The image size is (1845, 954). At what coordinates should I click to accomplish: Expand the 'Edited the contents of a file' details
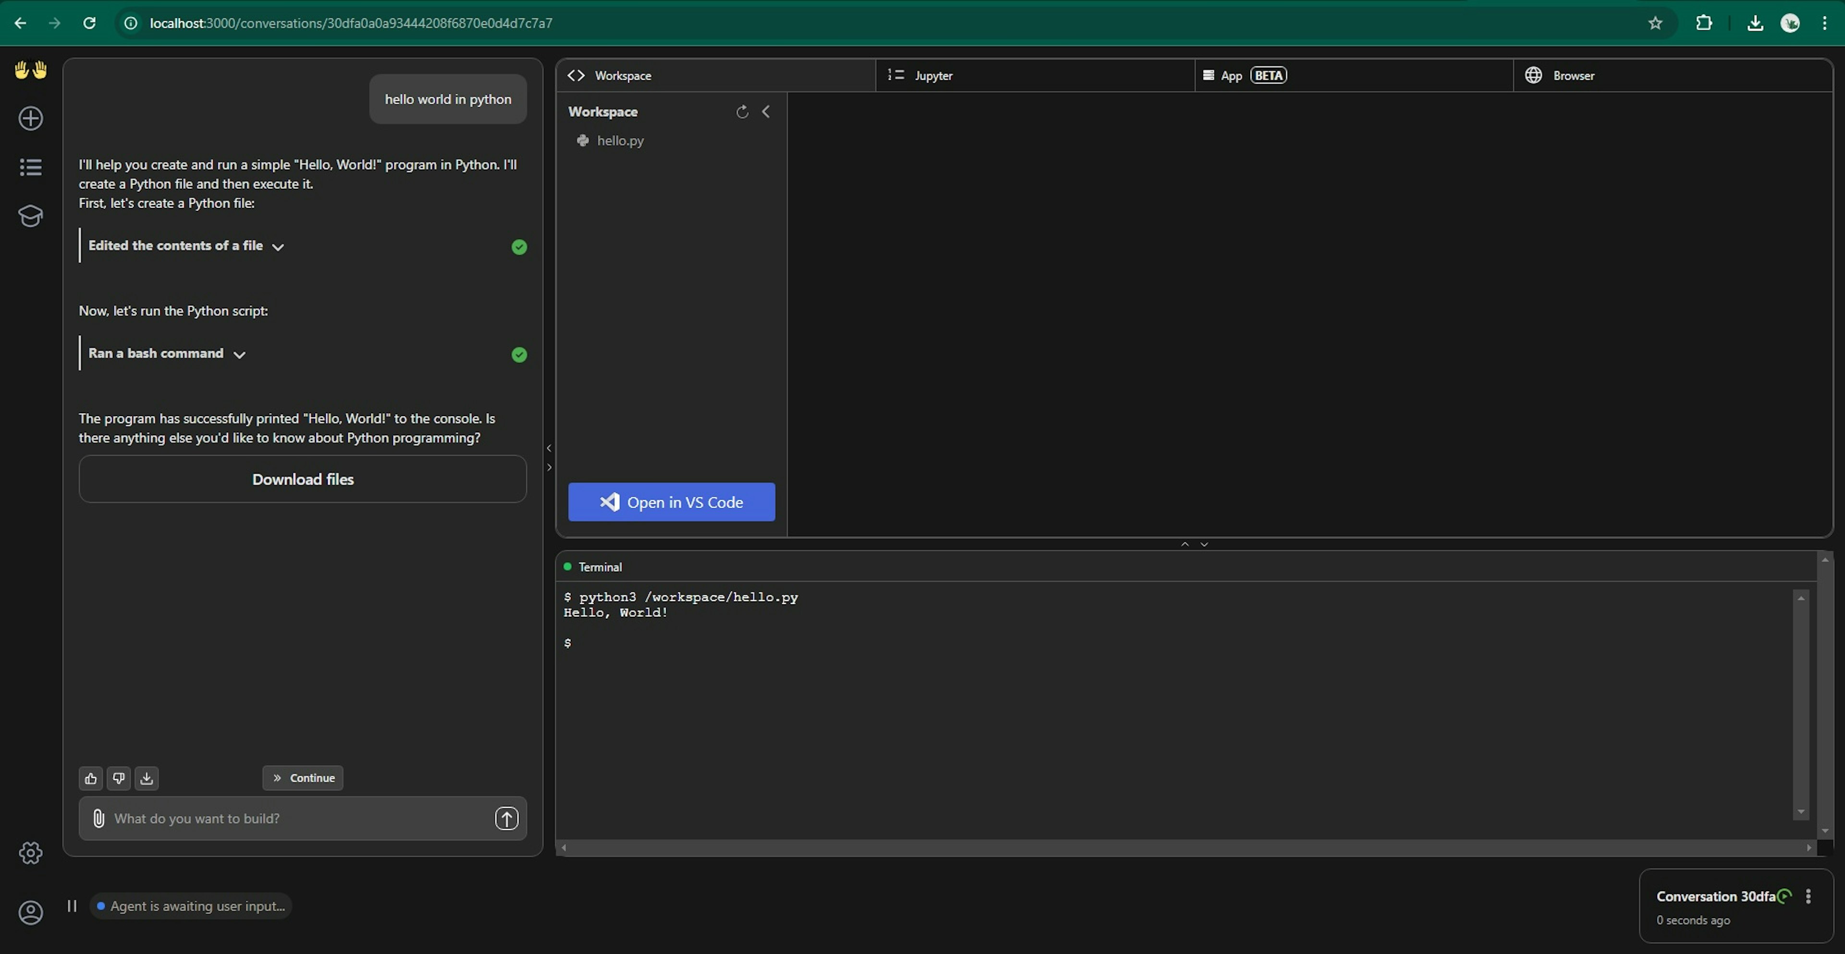click(186, 245)
